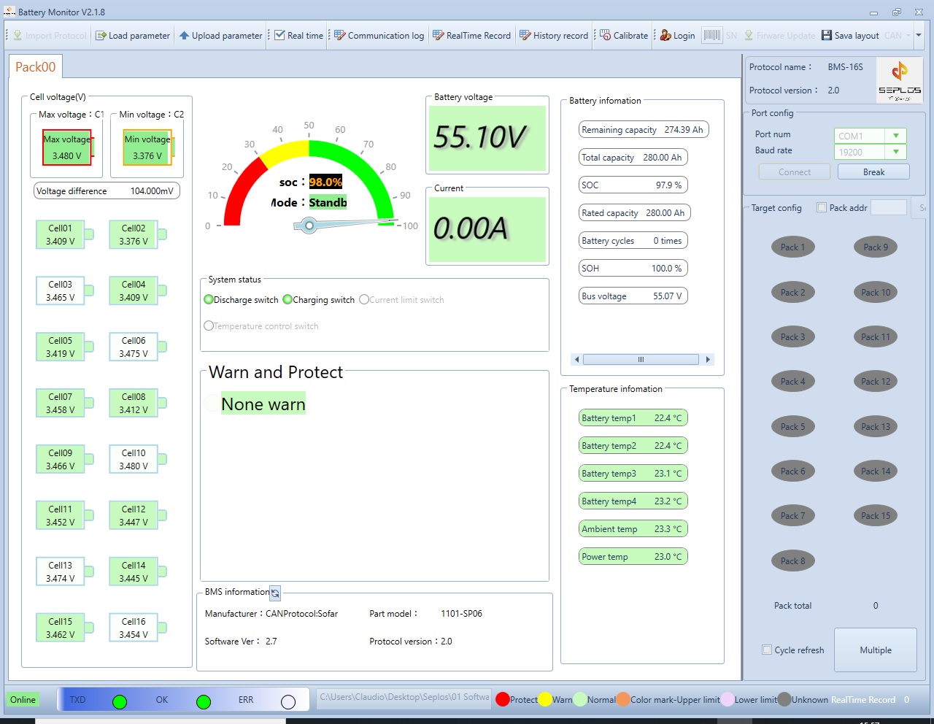Click the Cell01 voltage cell
The width and height of the screenshot is (934, 724).
click(61, 234)
